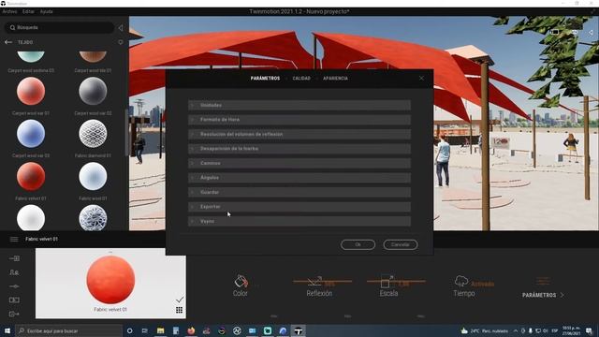The width and height of the screenshot is (599, 337).
Task: Click the large Fabric velvet 01 preview sphere
Action: (x=110, y=280)
